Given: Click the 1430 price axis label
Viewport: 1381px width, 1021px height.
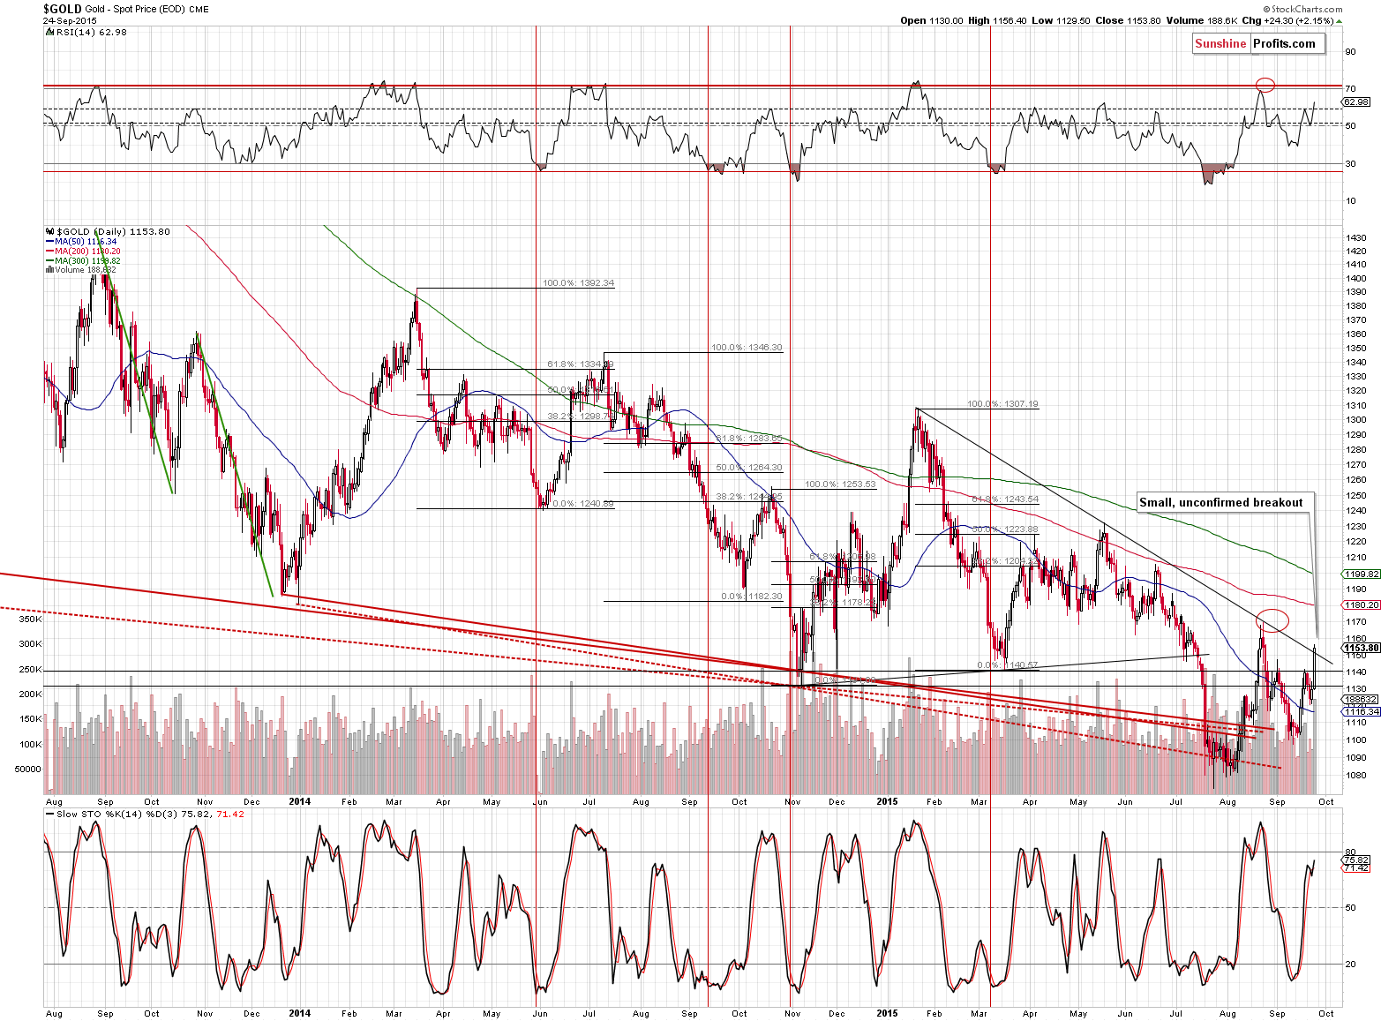Looking at the screenshot, I should [x=1355, y=238].
